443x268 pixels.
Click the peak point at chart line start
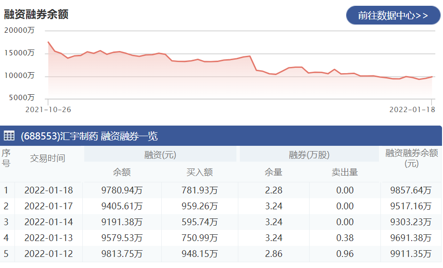point(48,42)
